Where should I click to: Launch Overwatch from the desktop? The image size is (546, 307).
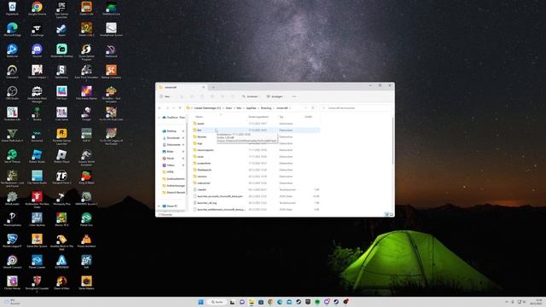(x=12, y=72)
